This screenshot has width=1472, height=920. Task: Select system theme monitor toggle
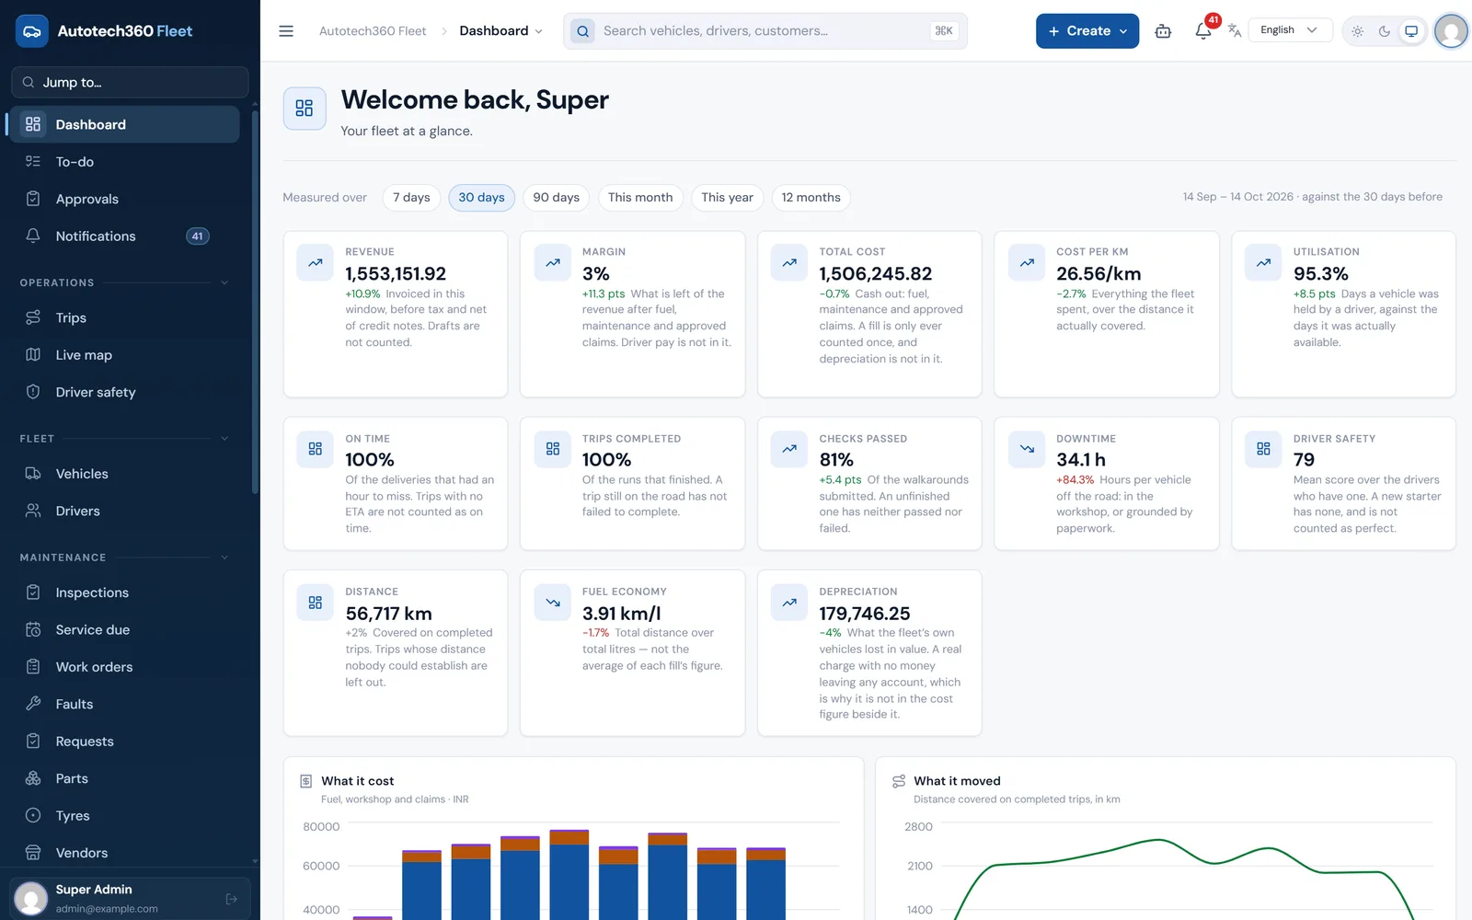(1411, 31)
